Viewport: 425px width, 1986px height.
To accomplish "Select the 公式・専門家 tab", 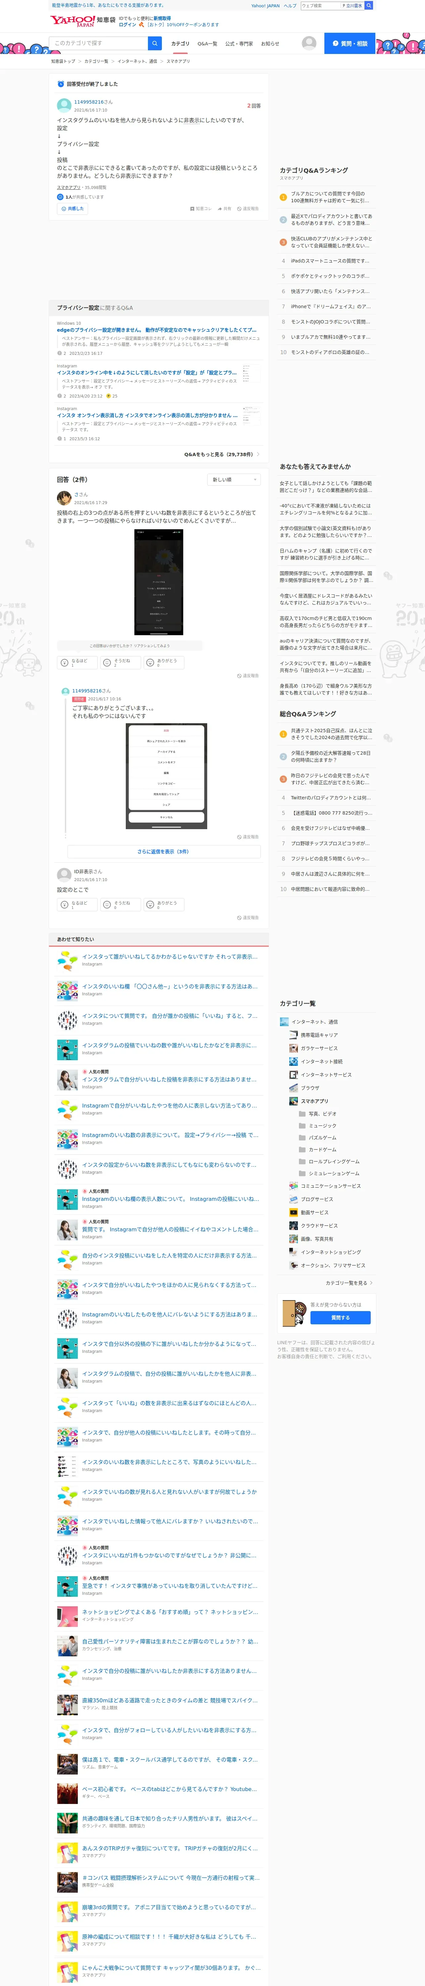I will (239, 44).
